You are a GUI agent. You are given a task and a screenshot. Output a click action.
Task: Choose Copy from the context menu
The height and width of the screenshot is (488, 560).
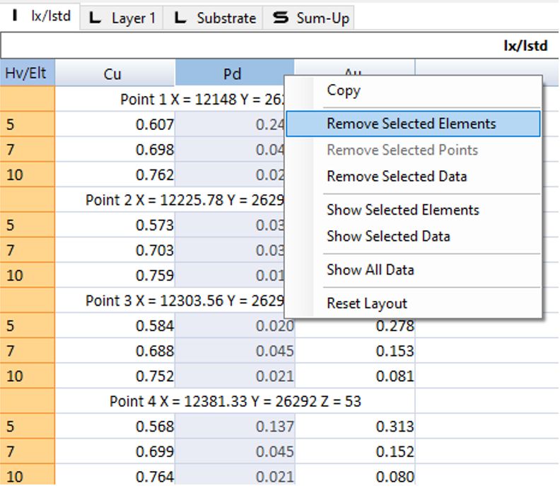[x=344, y=90]
